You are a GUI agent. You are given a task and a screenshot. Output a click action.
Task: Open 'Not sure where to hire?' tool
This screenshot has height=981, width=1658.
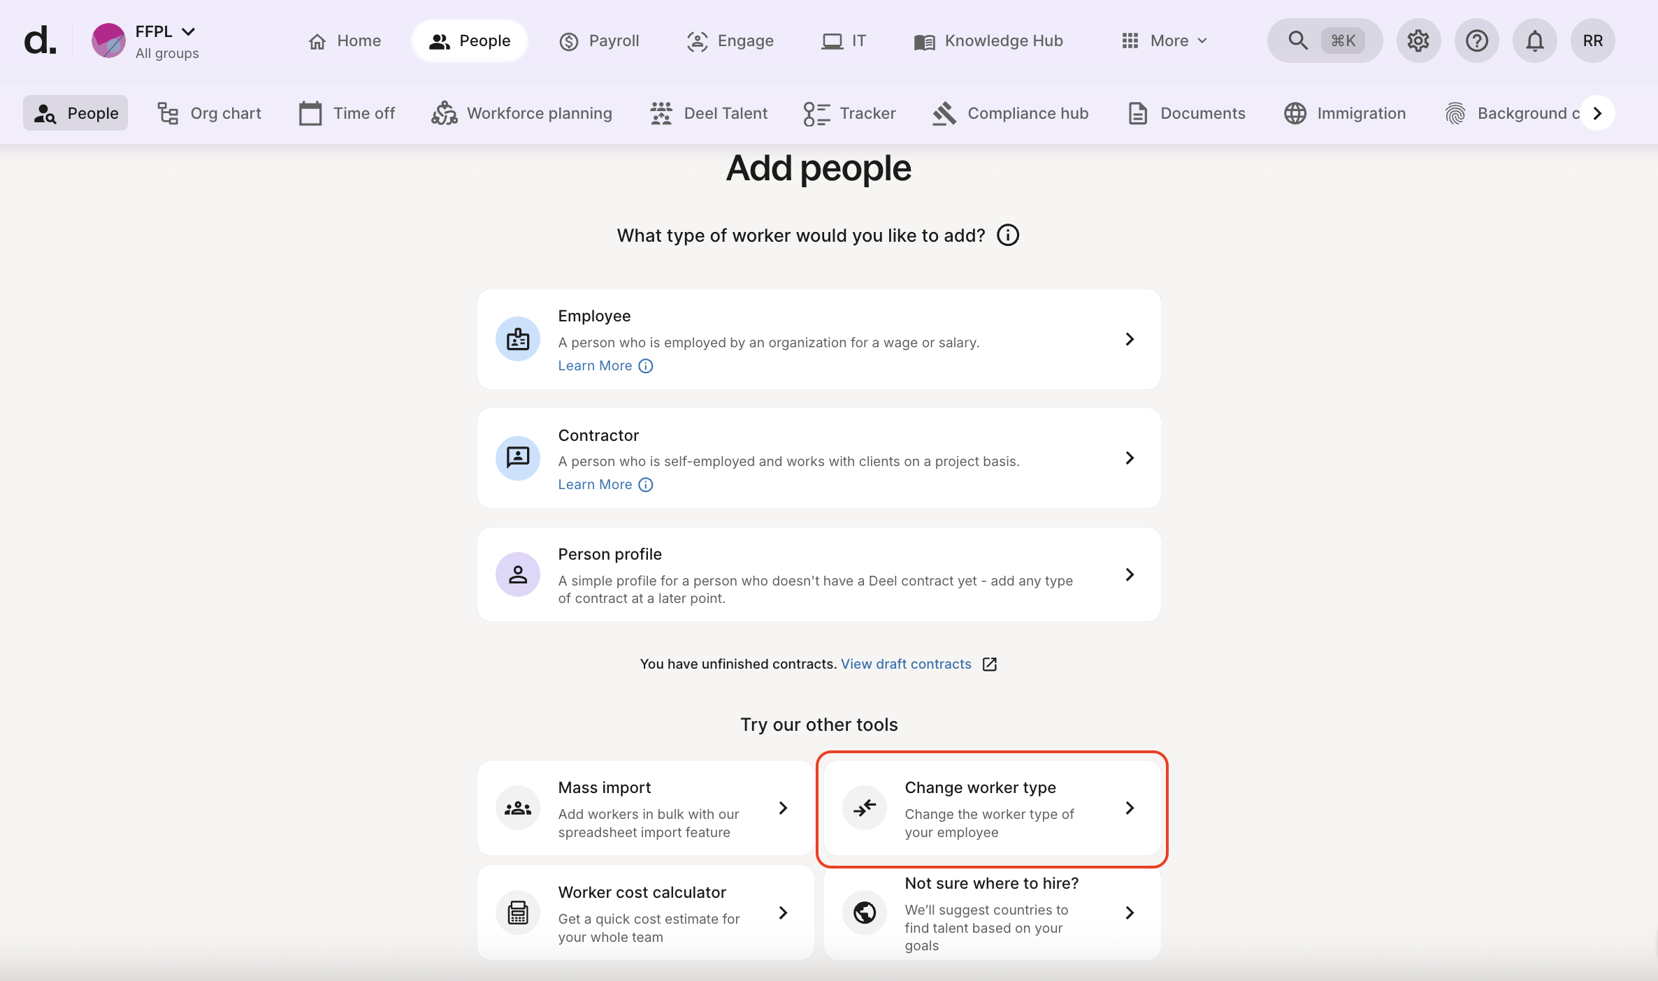[x=992, y=913]
